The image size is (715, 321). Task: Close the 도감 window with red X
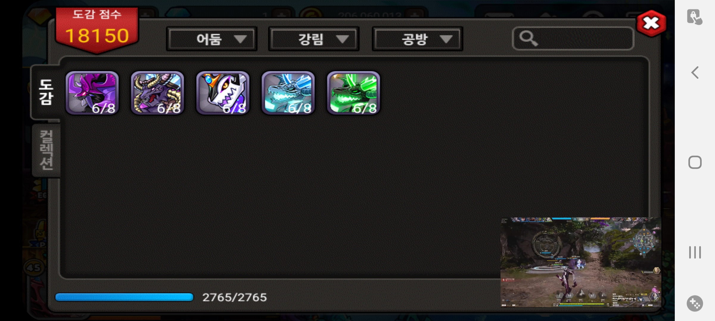click(x=651, y=23)
